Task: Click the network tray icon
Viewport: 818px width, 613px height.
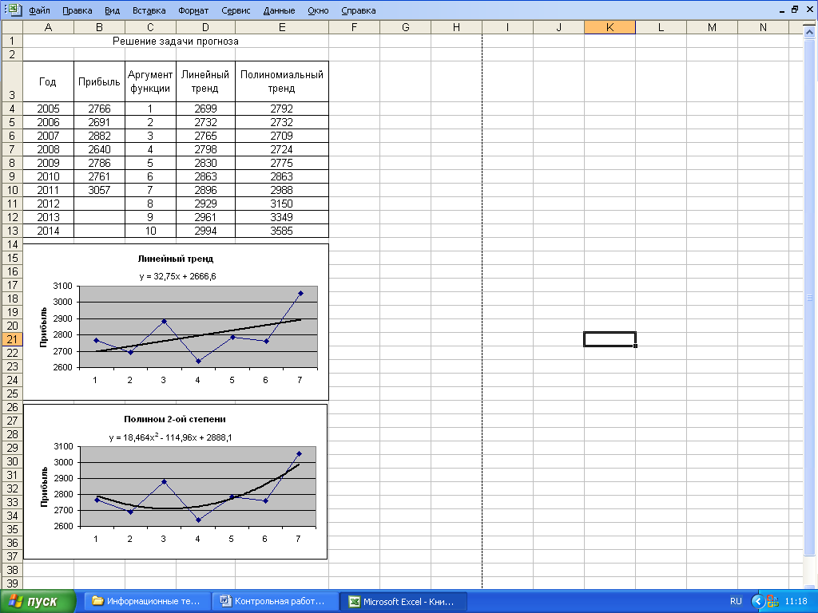Action: point(772,601)
